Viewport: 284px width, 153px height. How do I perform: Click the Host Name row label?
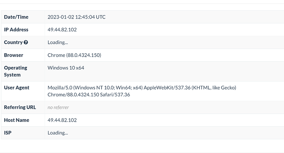click(x=17, y=120)
